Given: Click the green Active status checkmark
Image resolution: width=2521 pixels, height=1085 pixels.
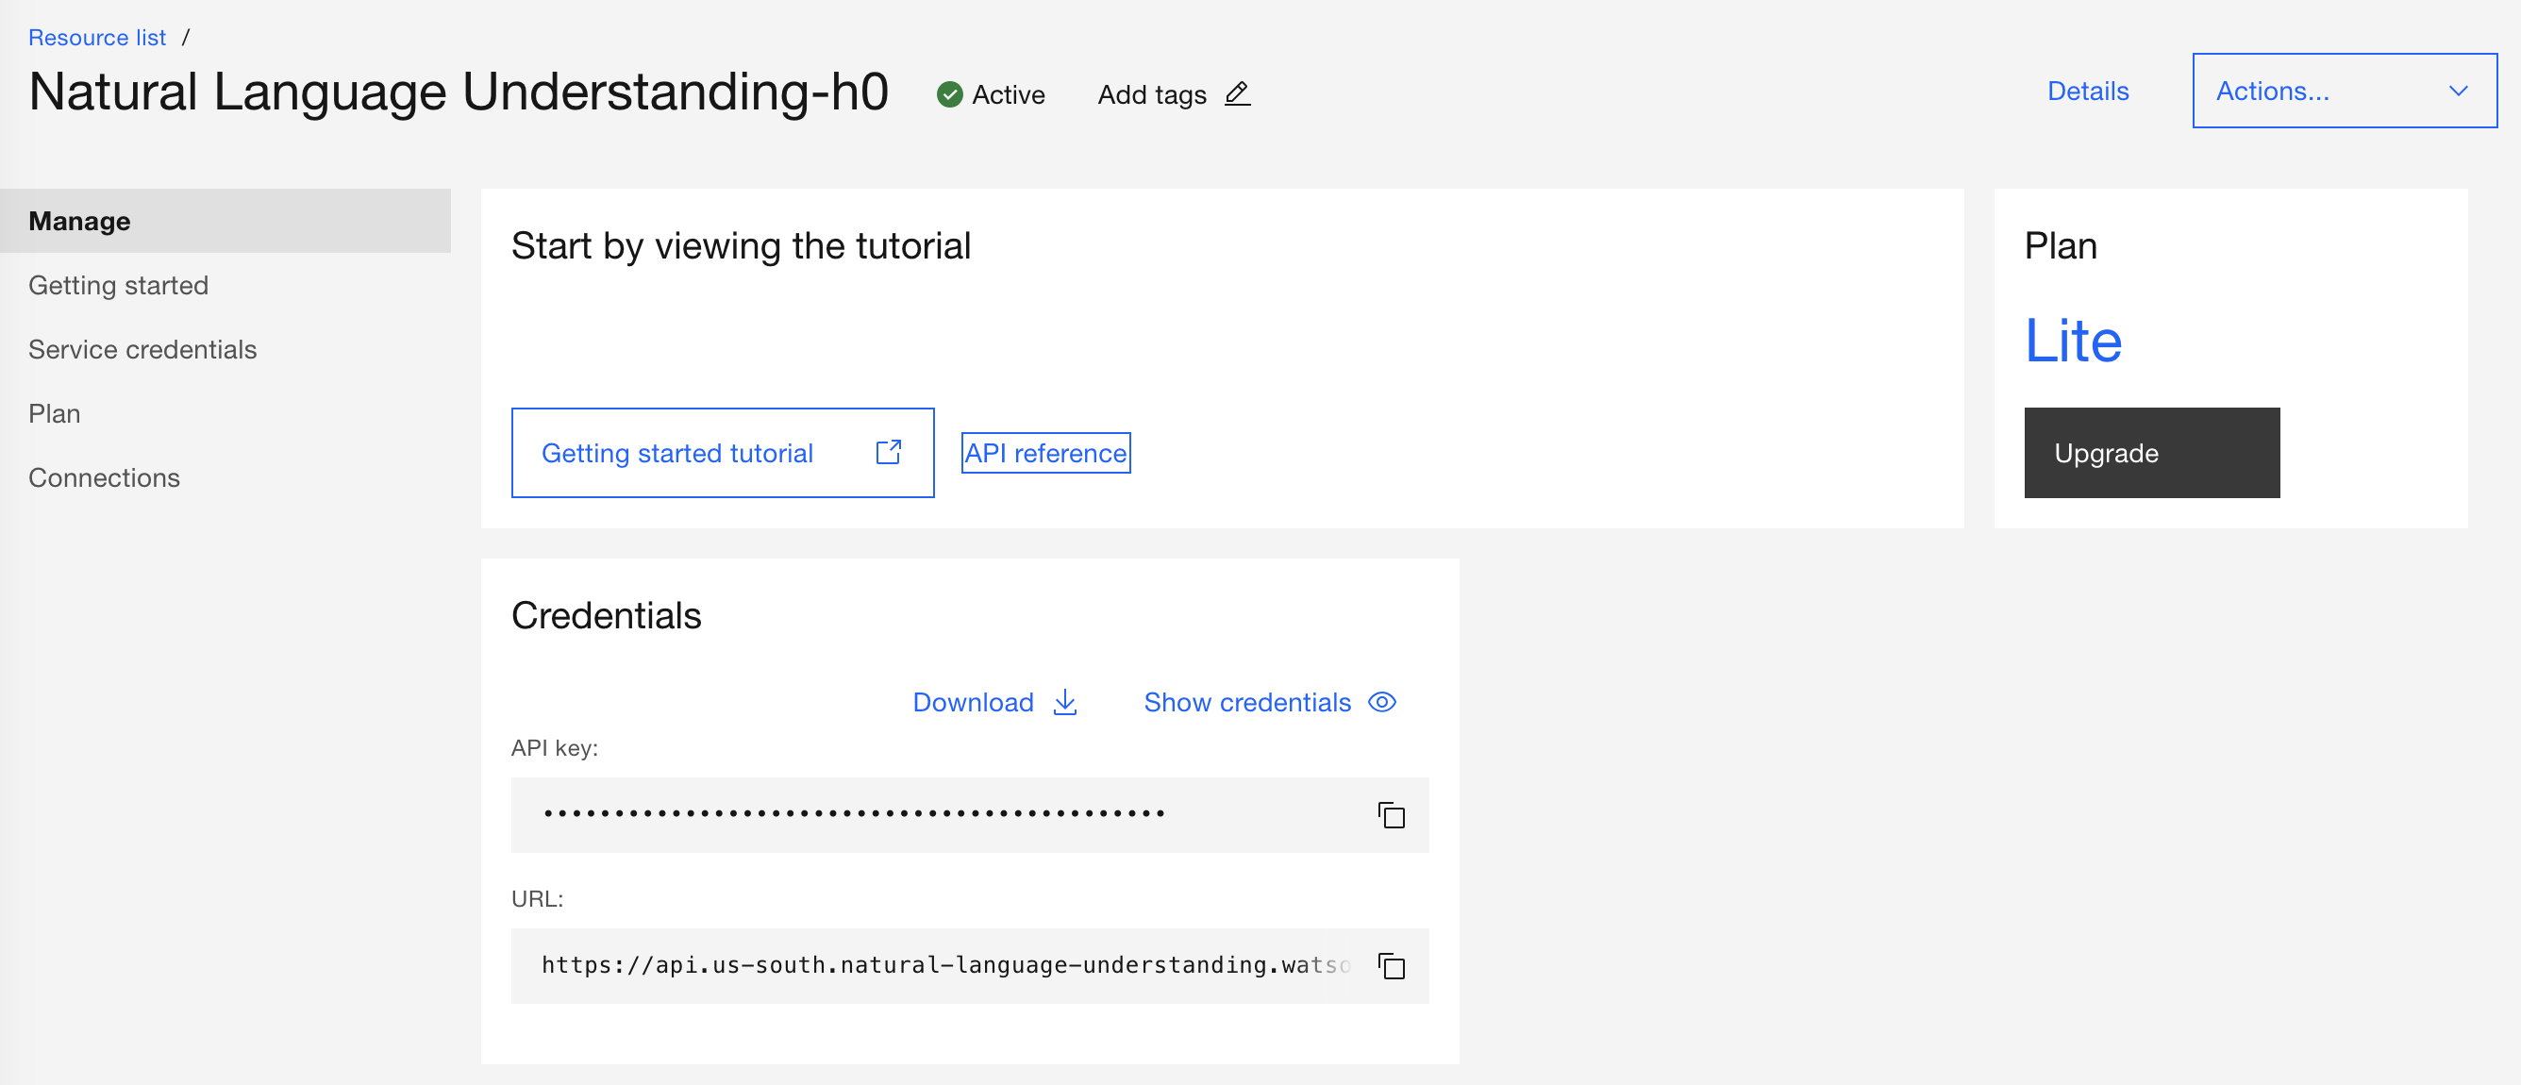Looking at the screenshot, I should click(948, 94).
